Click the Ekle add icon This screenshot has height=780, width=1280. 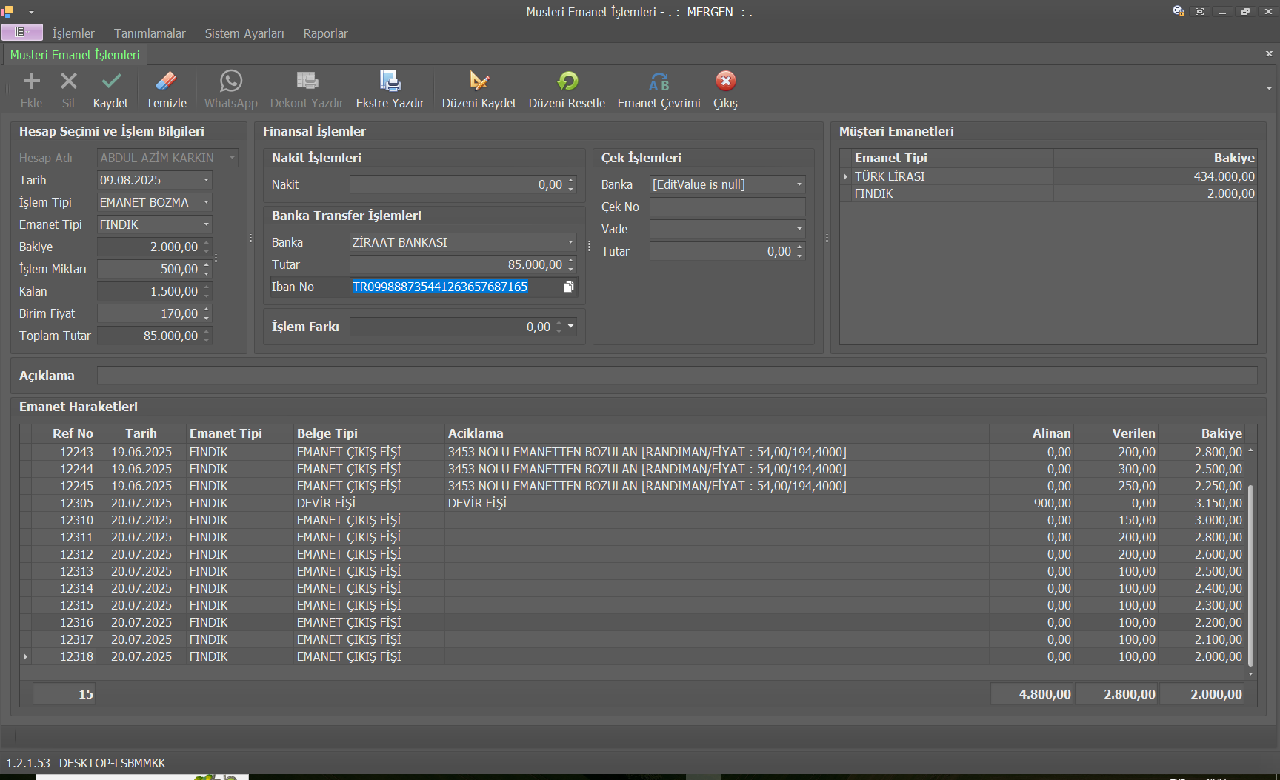click(x=31, y=81)
